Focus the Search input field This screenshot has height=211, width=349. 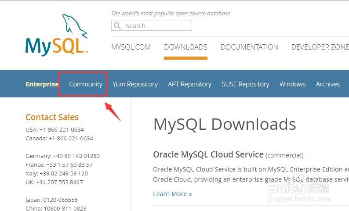click(x=152, y=26)
